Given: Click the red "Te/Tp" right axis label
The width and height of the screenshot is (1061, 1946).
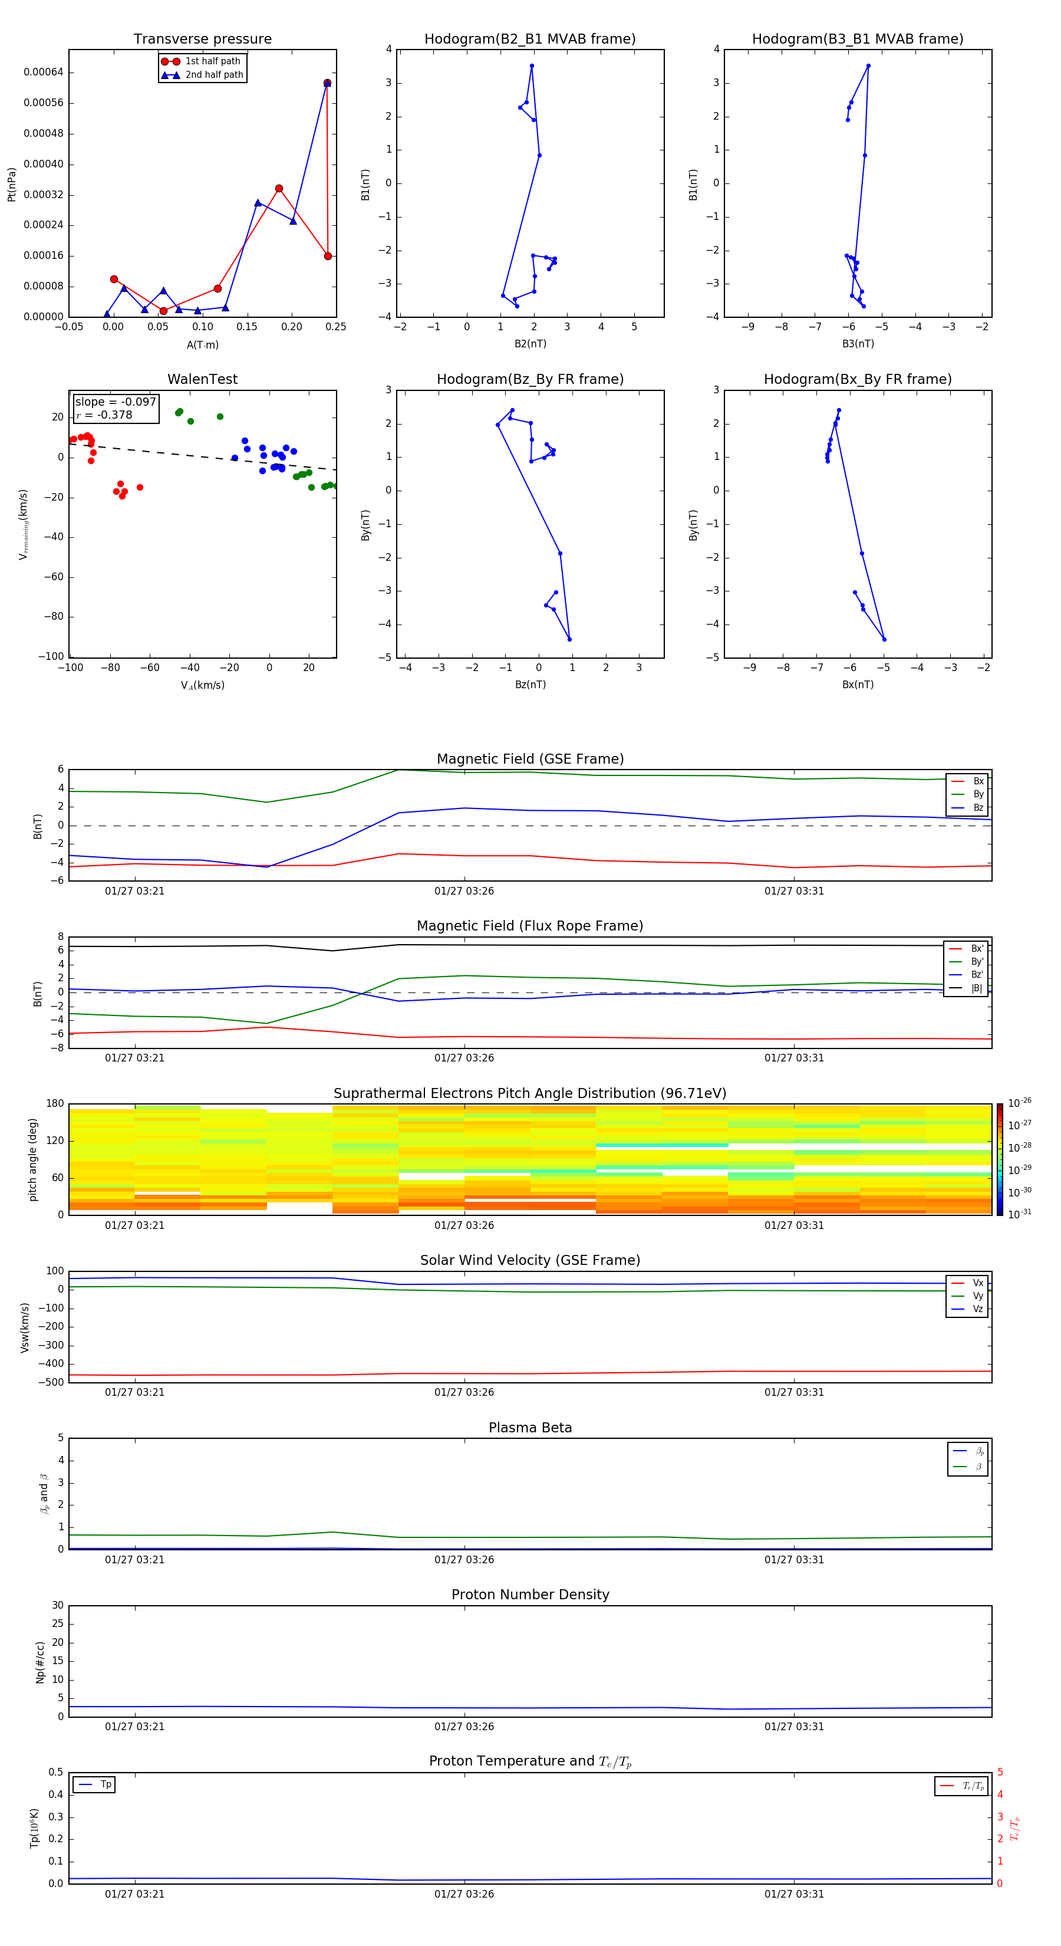Looking at the screenshot, I should [x=1015, y=1828].
